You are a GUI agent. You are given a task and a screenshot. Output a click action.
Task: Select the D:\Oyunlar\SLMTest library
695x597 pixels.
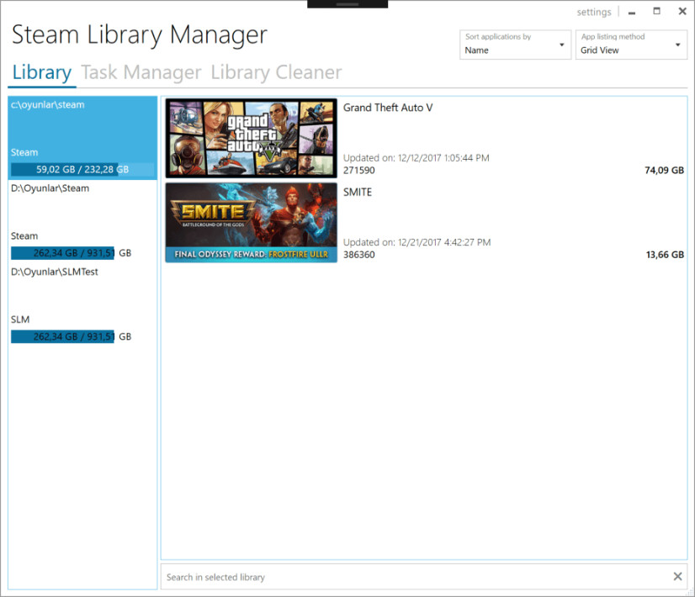pos(82,305)
